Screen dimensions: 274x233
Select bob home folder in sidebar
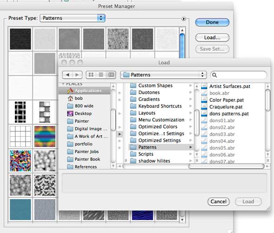(x=85, y=98)
